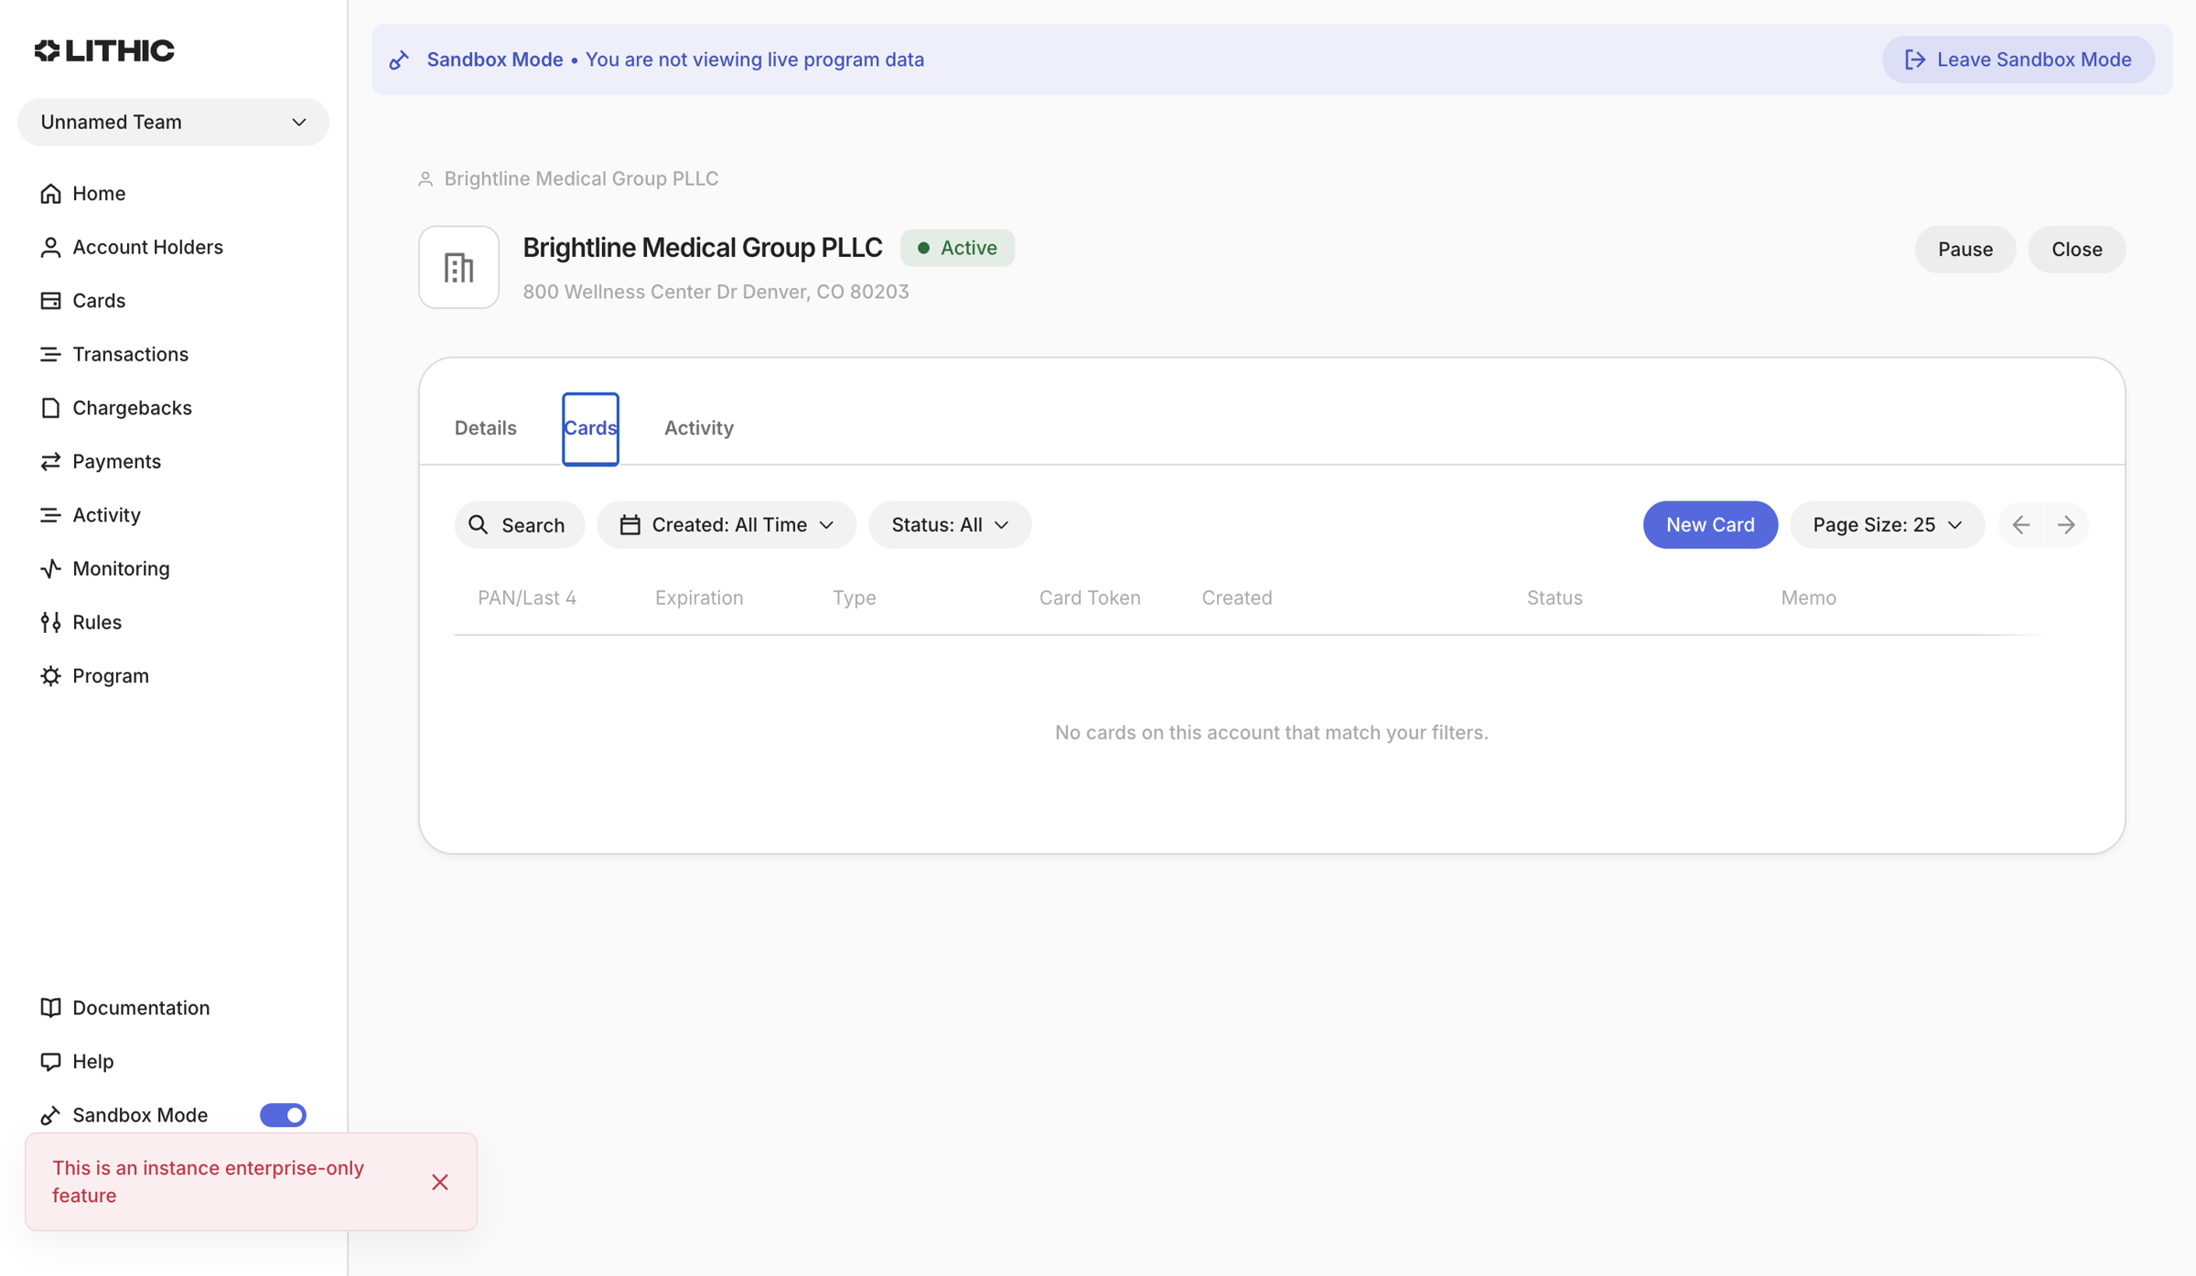This screenshot has width=2196, height=1276.
Task: Click the PAN/Last 4 column header
Action: 526,598
